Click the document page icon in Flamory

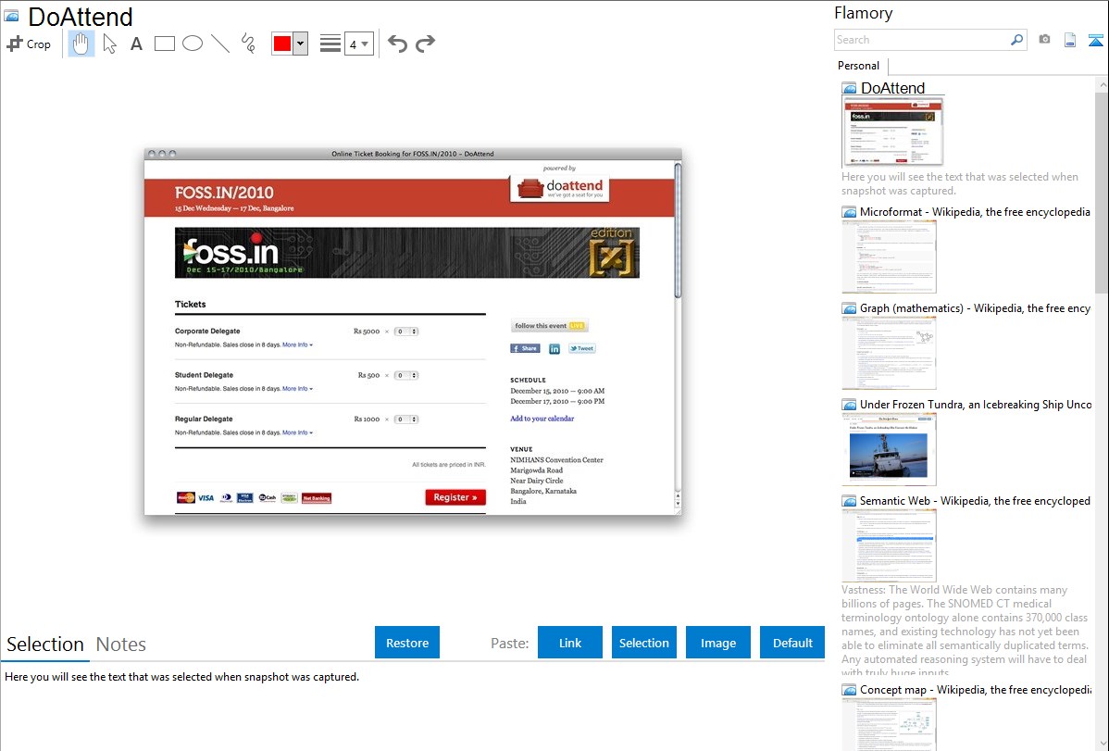(x=1070, y=40)
